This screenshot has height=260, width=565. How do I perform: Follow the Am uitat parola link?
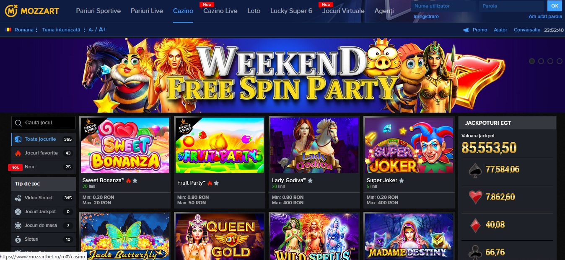[545, 17]
